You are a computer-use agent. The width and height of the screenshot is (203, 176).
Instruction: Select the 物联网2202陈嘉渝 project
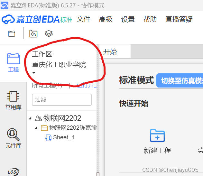(73, 128)
